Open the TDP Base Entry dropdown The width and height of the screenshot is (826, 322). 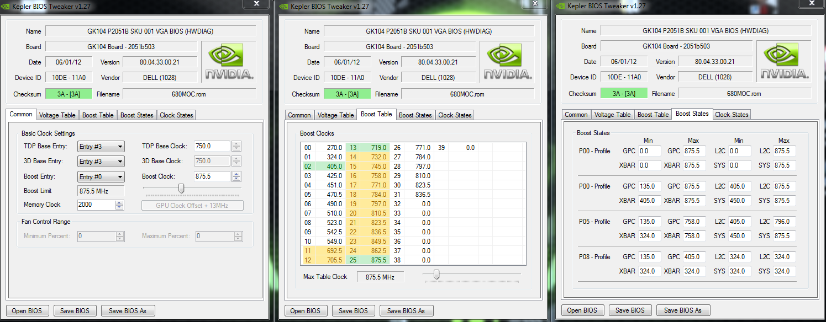click(x=101, y=147)
